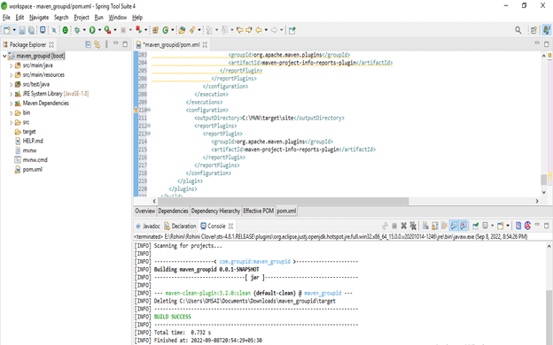Click the outputDirectory line 211 in editor

point(269,118)
